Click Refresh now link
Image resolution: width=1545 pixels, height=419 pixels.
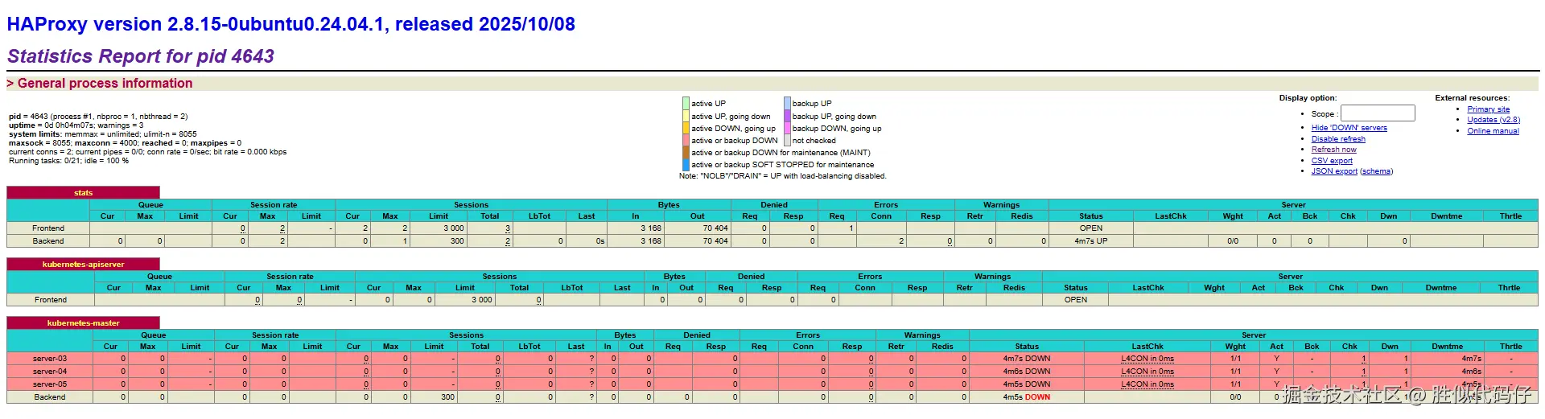[1333, 150]
